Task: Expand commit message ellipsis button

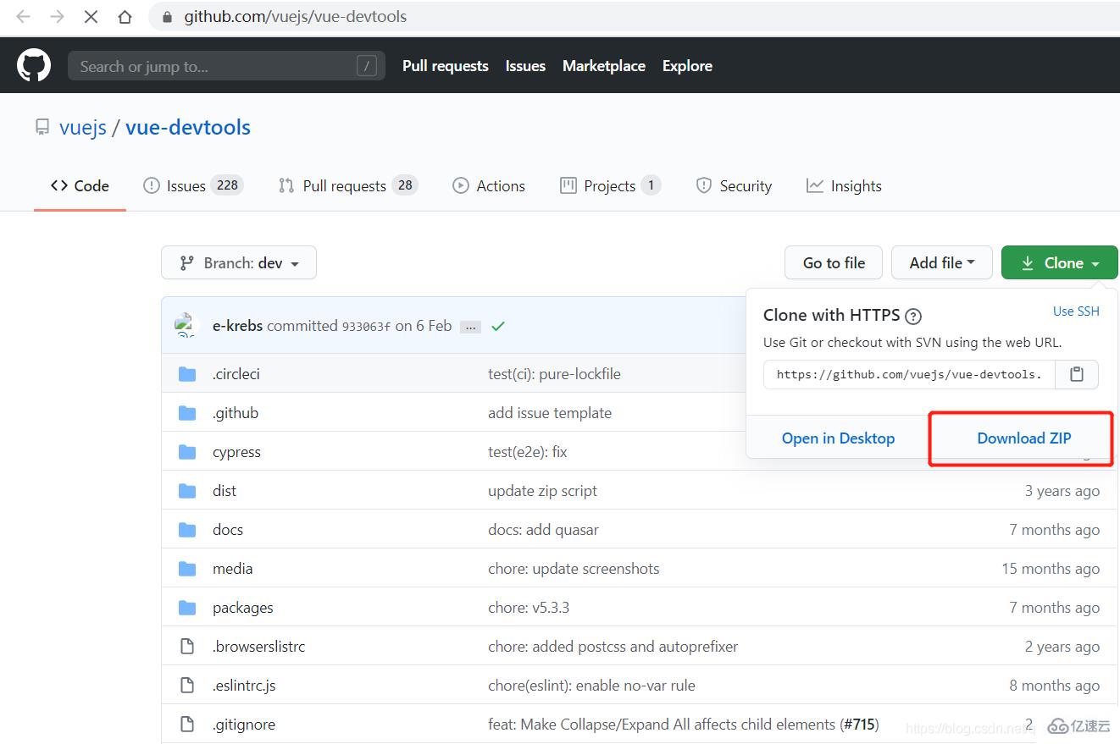Action: tap(471, 327)
